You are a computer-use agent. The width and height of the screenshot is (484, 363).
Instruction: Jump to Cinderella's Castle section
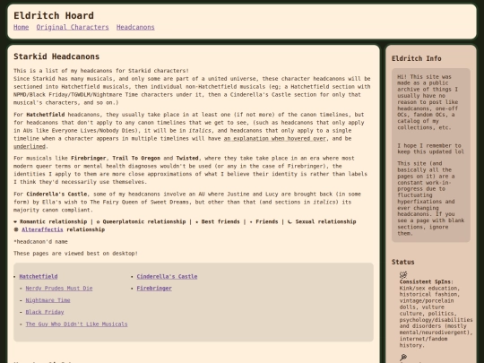[x=167, y=277]
